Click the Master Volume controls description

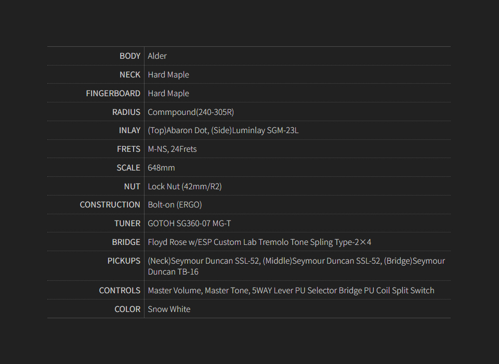[x=291, y=291]
